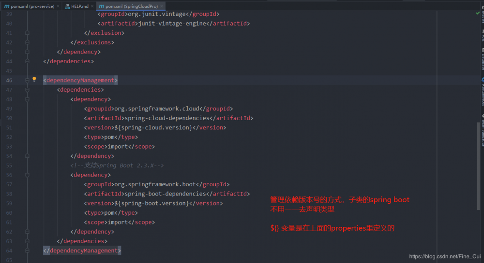Collapse fold marker at line 42 exclusions
The height and width of the screenshot is (263, 484).
[x=27, y=42]
